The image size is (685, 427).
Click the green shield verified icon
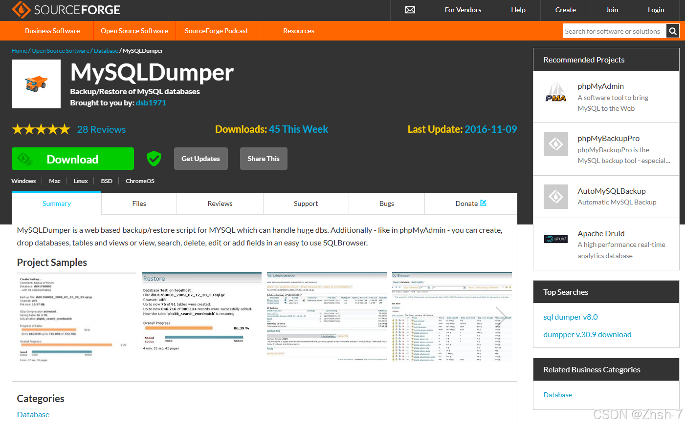(x=154, y=158)
